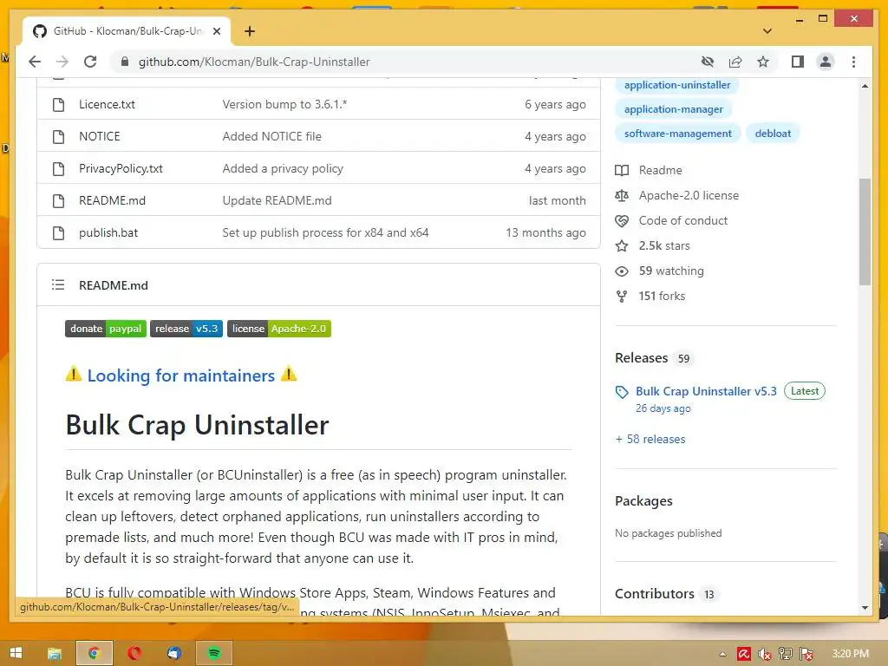This screenshot has width=888, height=666.
Task: Open the Windows Start button
Action: 16,653
